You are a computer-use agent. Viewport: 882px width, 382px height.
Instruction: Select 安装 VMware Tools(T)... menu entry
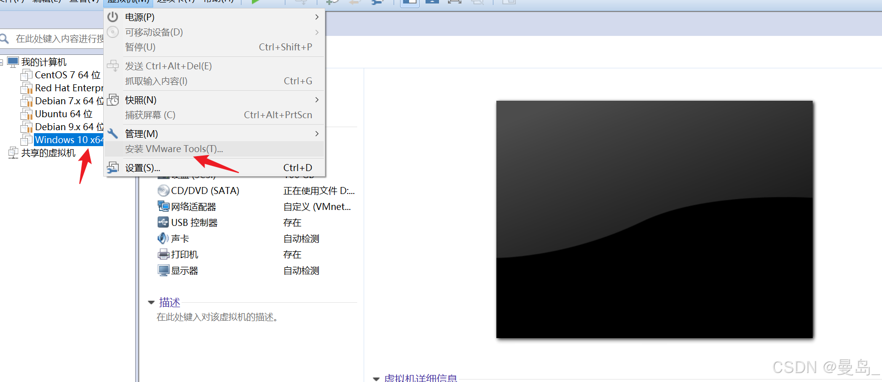pyautogui.click(x=215, y=149)
